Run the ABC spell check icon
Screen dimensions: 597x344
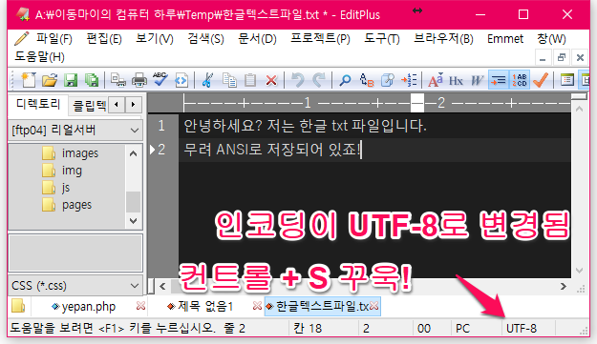(x=160, y=79)
